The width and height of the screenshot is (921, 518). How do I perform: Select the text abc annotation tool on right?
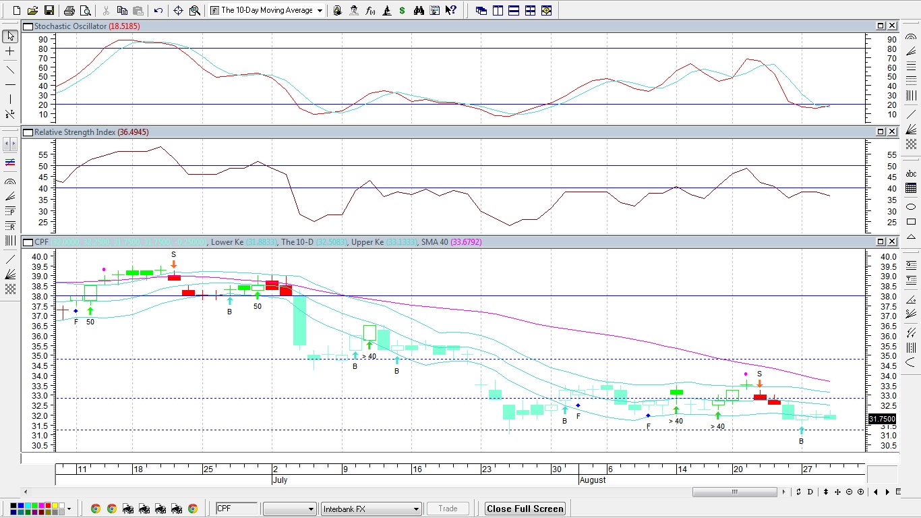[911, 173]
